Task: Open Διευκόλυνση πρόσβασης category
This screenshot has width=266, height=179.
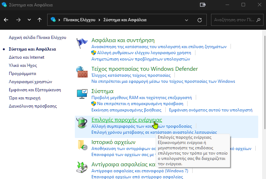Action: 33,106
